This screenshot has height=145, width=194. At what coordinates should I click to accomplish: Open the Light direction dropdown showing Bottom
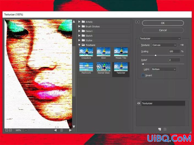click(x=164, y=69)
